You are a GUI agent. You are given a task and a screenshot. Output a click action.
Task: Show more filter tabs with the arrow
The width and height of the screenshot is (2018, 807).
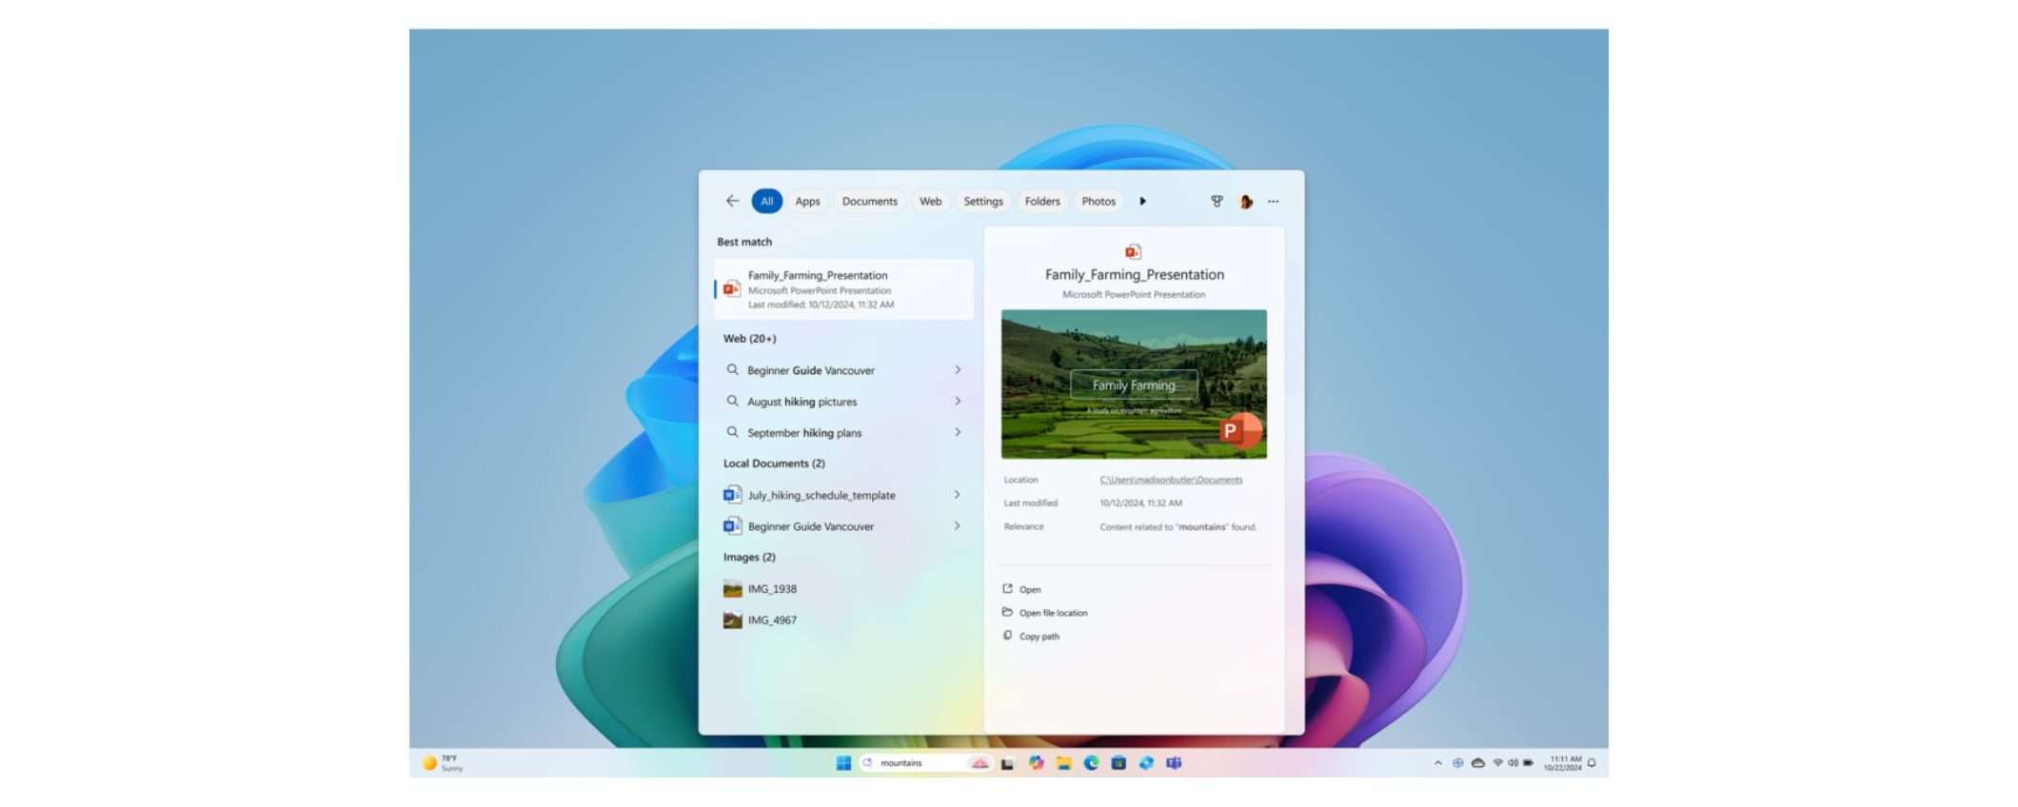(x=1142, y=201)
